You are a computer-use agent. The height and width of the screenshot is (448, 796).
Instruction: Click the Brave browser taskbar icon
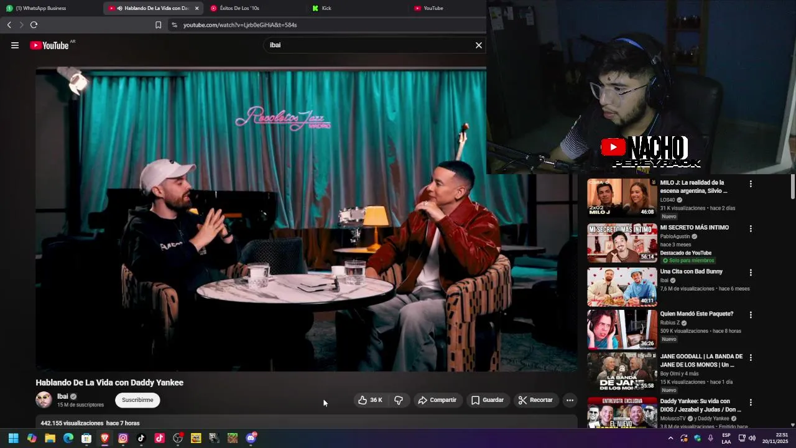[104, 438]
